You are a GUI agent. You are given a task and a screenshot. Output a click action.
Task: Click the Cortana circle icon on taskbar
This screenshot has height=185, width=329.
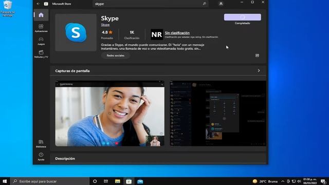pos(95,181)
